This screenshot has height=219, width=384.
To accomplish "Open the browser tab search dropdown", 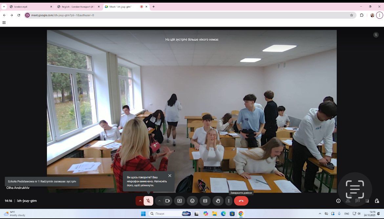I will click(4, 7).
